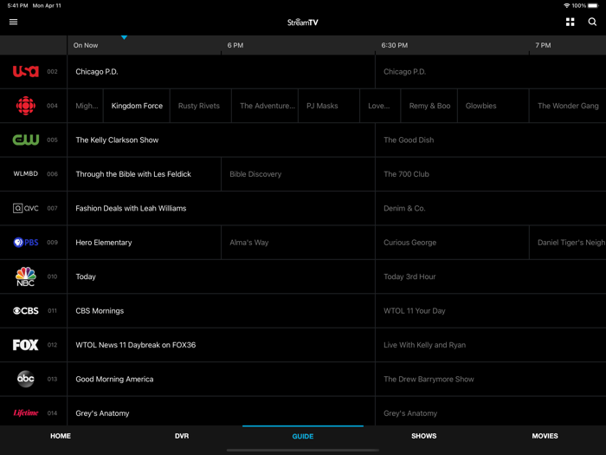Go to the HOME tab
Viewport: 606px width, 455px height.
(61, 436)
